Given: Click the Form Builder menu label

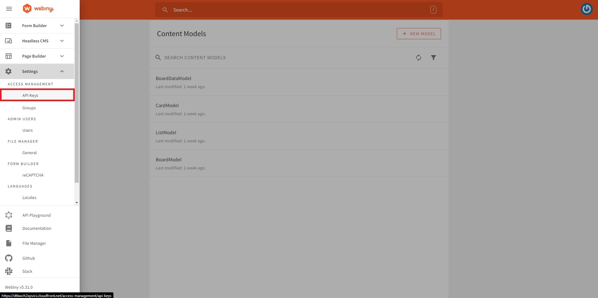Looking at the screenshot, I should pos(35,26).
